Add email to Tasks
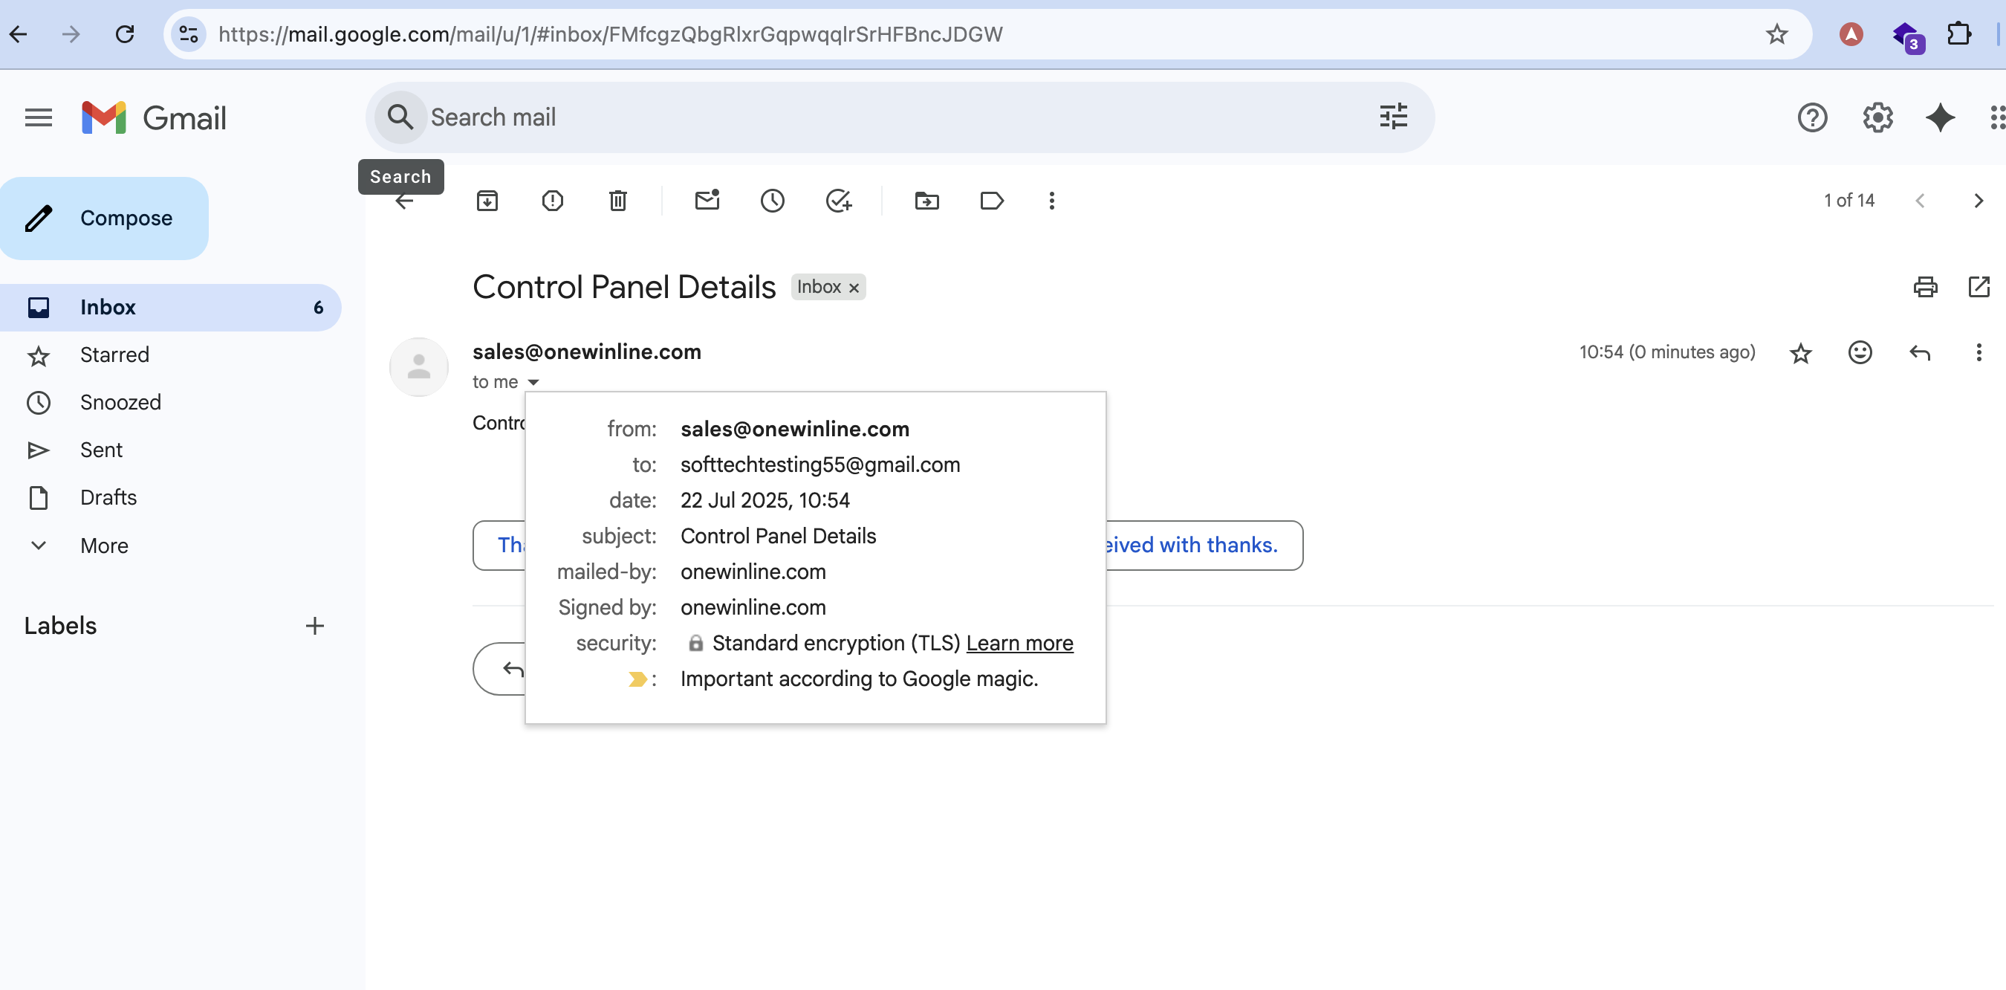The width and height of the screenshot is (2006, 990). 838,201
